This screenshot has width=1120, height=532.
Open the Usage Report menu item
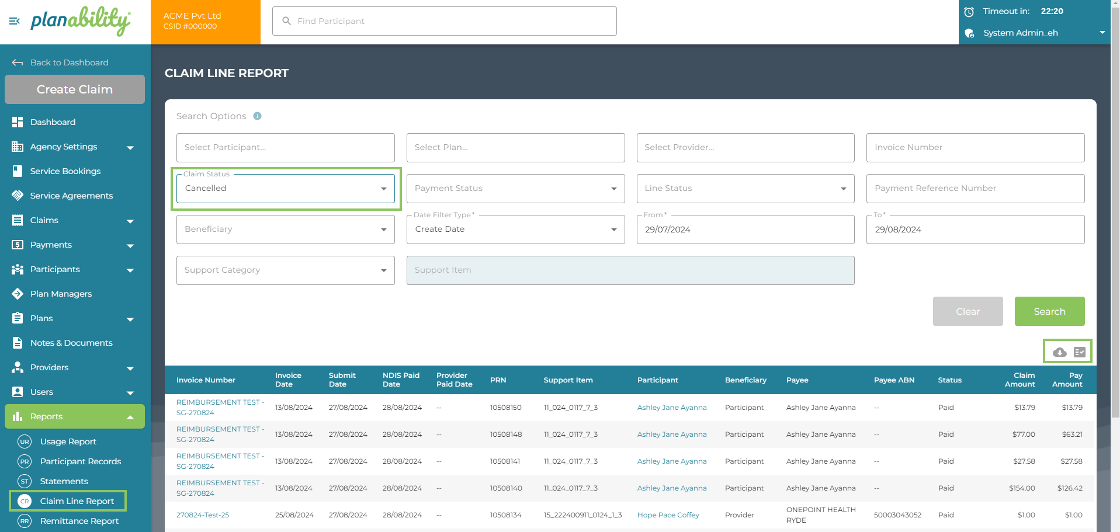[68, 441]
